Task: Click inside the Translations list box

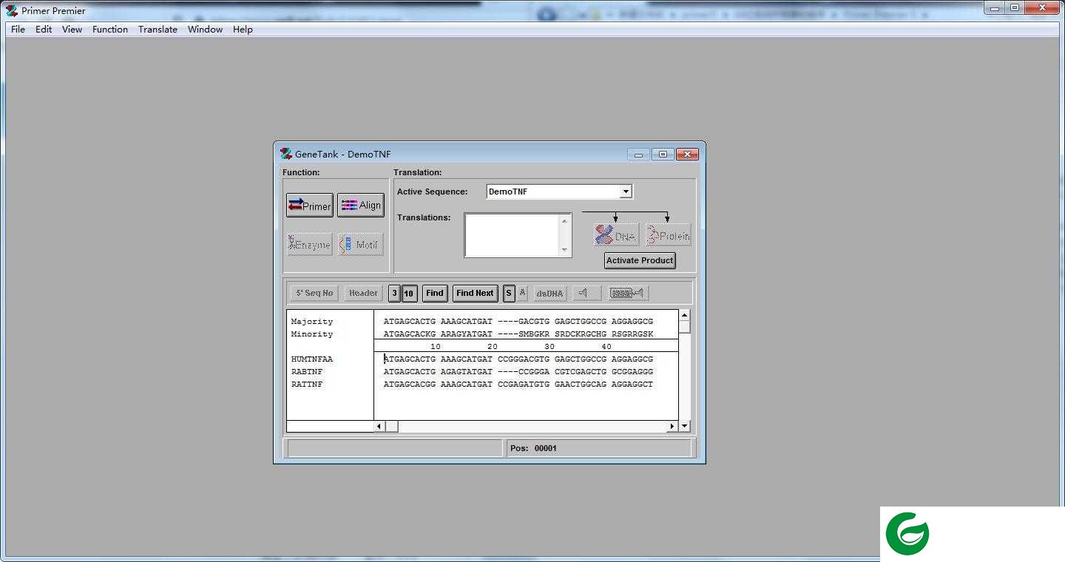Action: point(512,235)
